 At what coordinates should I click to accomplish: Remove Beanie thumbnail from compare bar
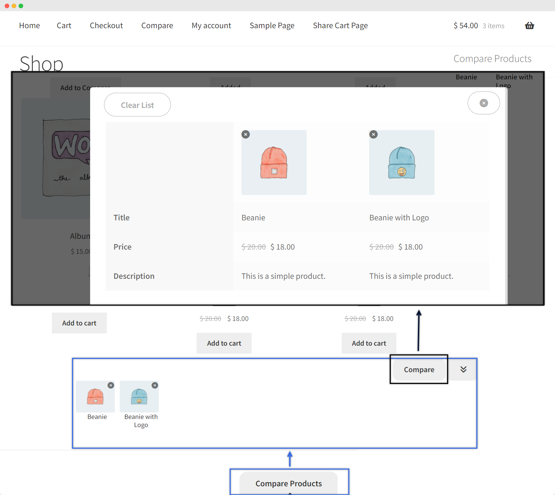(x=111, y=385)
